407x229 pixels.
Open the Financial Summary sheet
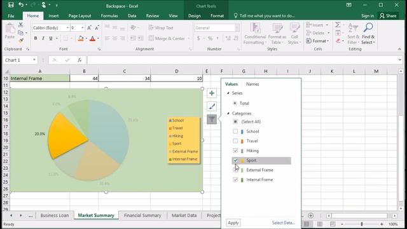tap(142, 216)
